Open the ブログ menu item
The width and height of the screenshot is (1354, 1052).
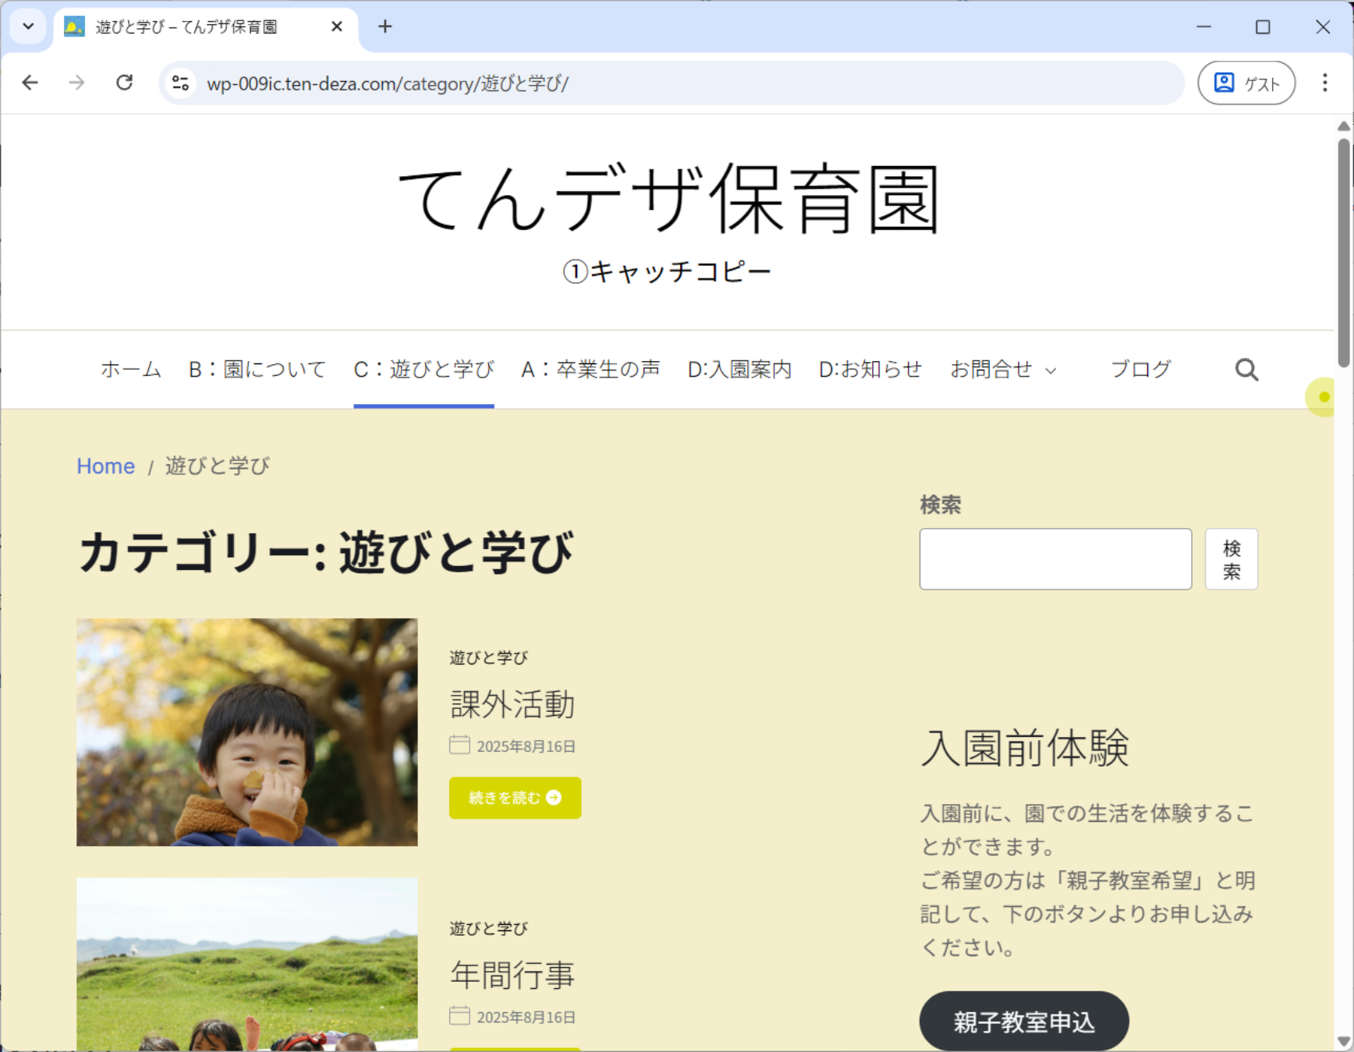click(x=1140, y=370)
